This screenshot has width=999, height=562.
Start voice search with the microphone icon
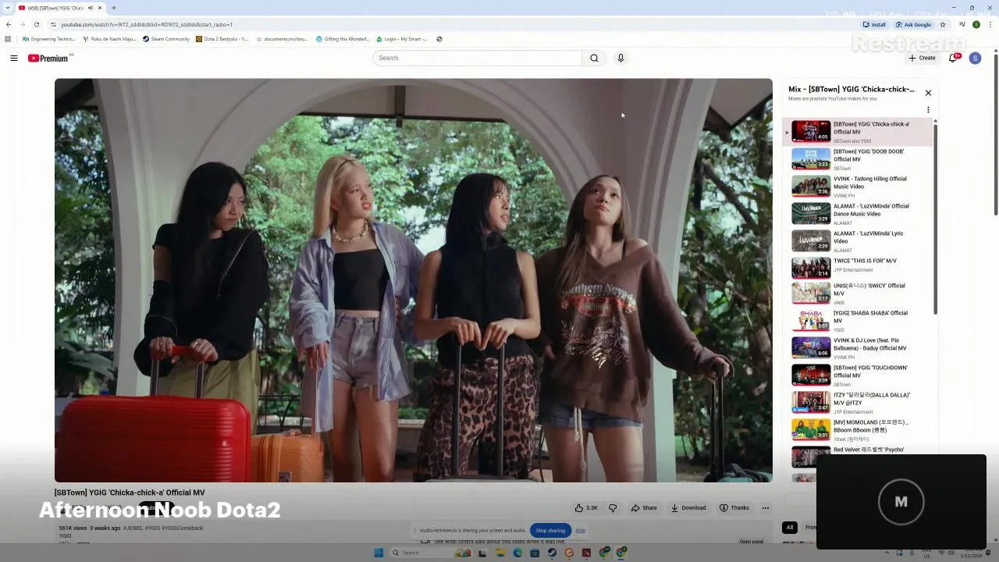pyautogui.click(x=620, y=58)
